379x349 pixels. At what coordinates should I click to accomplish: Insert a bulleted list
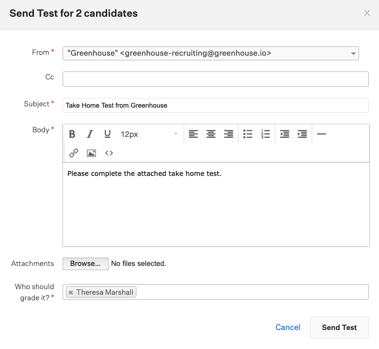[248, 134]
